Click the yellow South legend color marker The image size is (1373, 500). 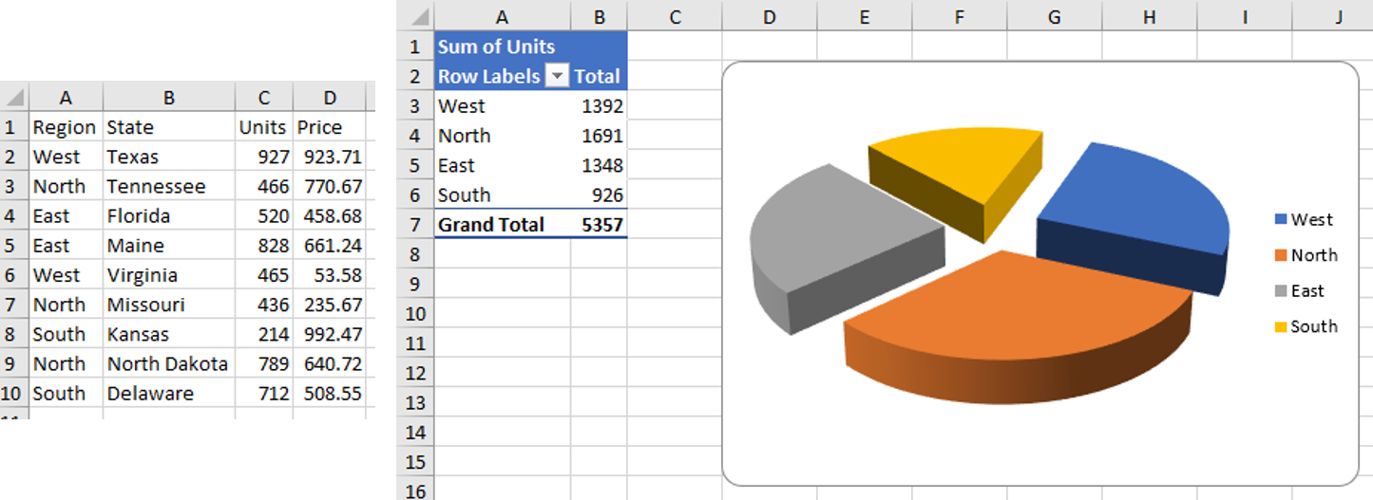[1281, 327]
